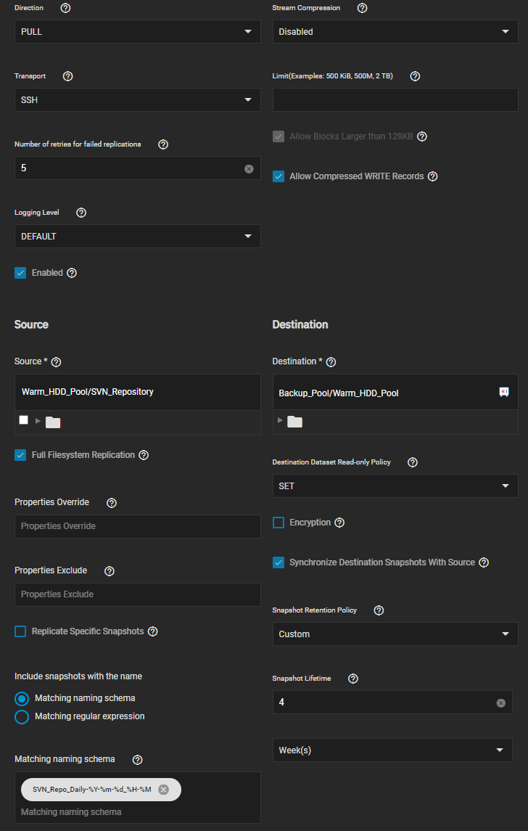Open the Direction dropdown showing PULL
The height and width of the screenshot is (831, 528).
[x=137, y=32]
